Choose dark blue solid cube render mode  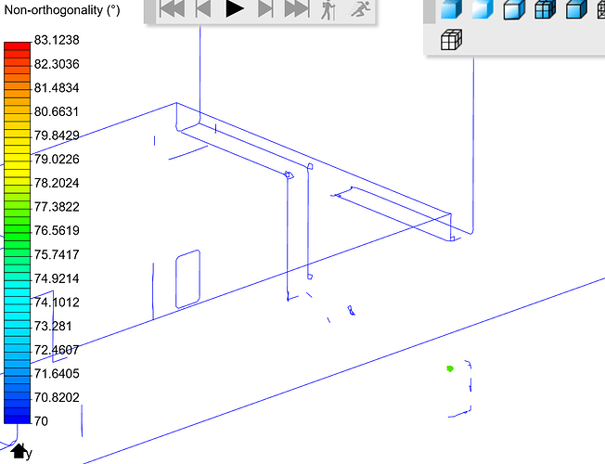(x=452, y=9)
